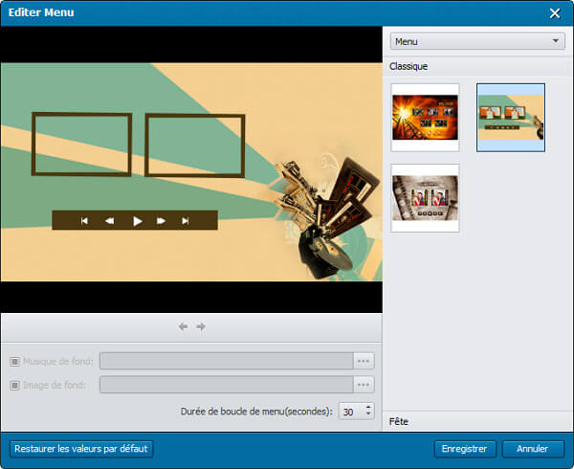The image size is (574, 469).
Task: Go to the previous menu page with the left arrow
Action: coord(183,326)
